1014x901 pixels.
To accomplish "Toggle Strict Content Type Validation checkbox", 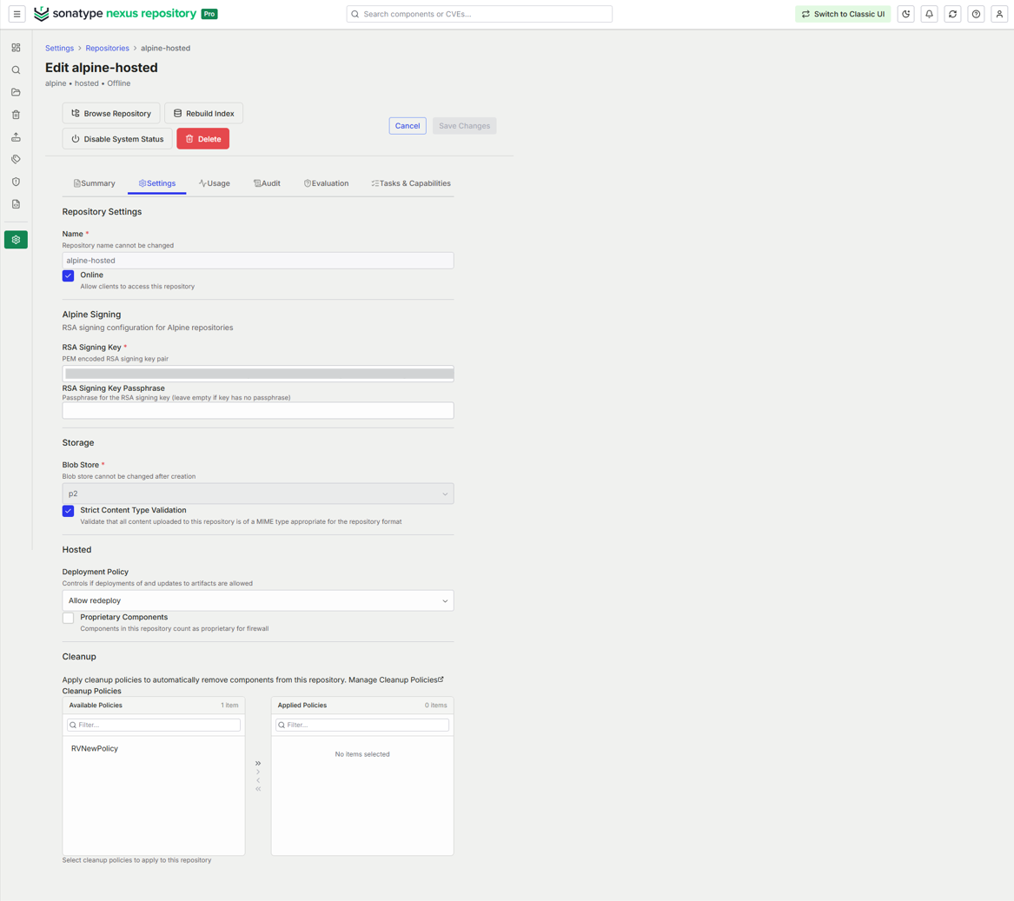I will [x=68, y=511].
